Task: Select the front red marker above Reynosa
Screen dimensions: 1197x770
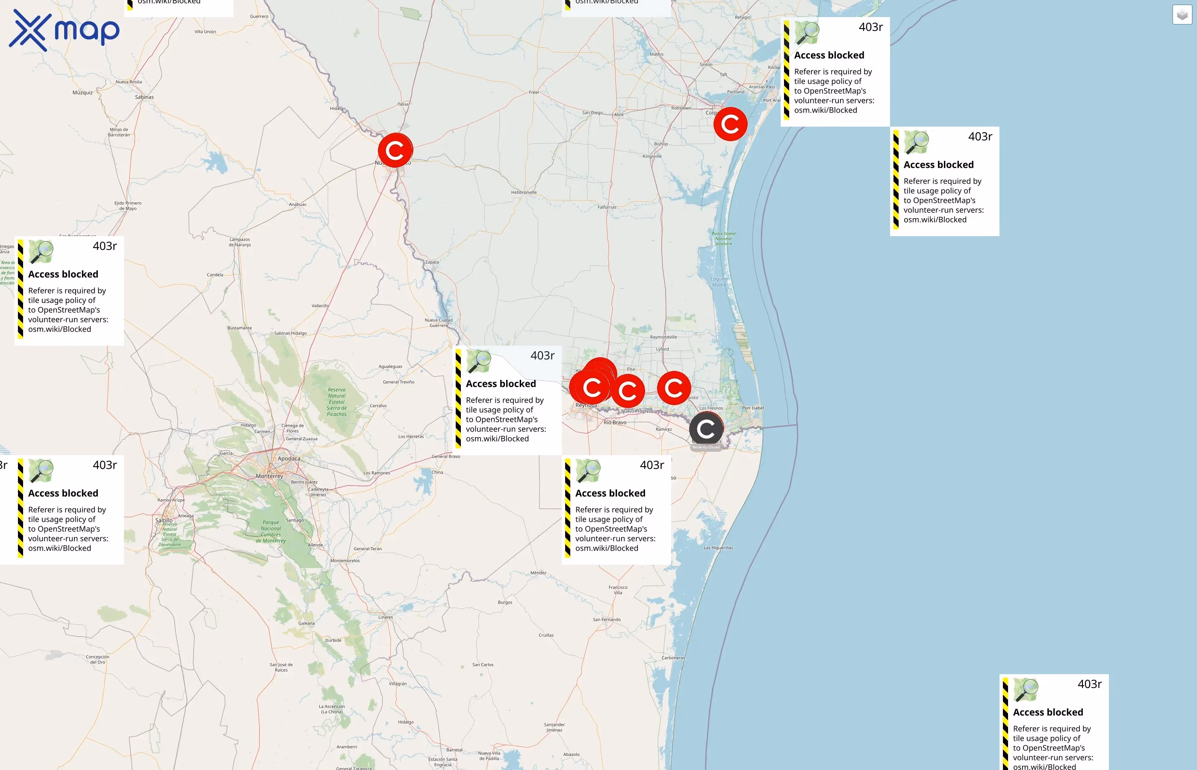Action: 593,388
